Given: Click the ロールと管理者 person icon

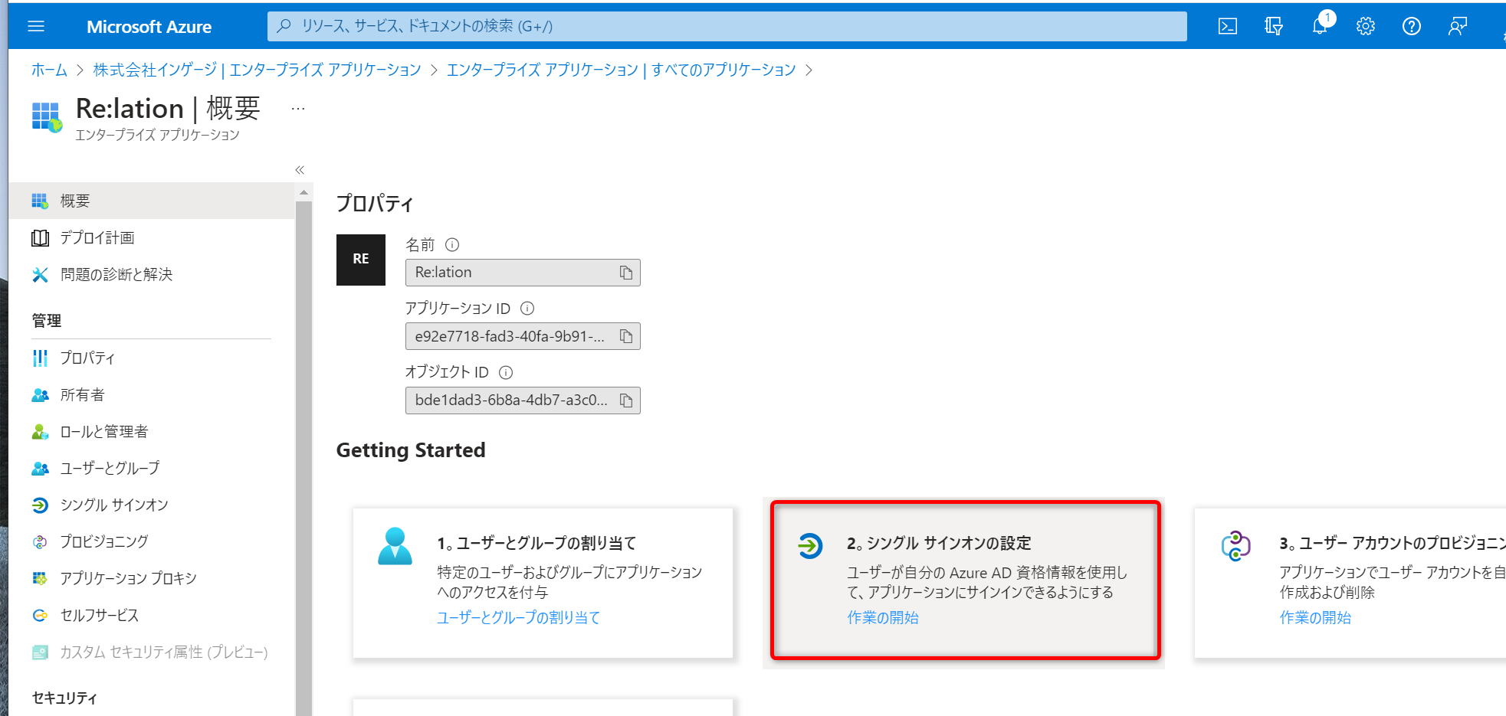Looking at the screenshot, I should (40, 432).
